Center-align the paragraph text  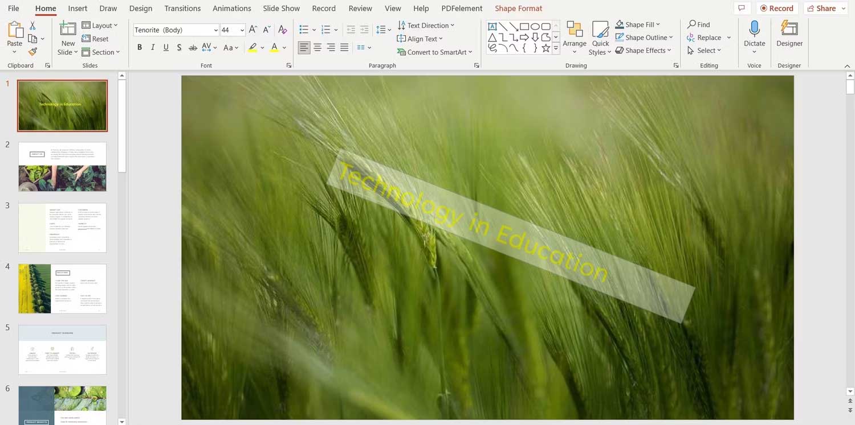317,47
